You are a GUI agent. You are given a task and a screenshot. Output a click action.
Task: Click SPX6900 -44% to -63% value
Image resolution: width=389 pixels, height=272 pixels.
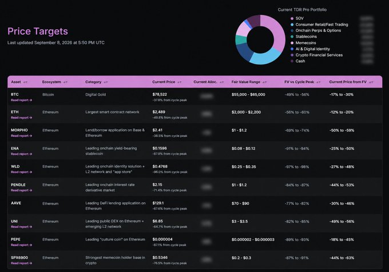(342, 258)
